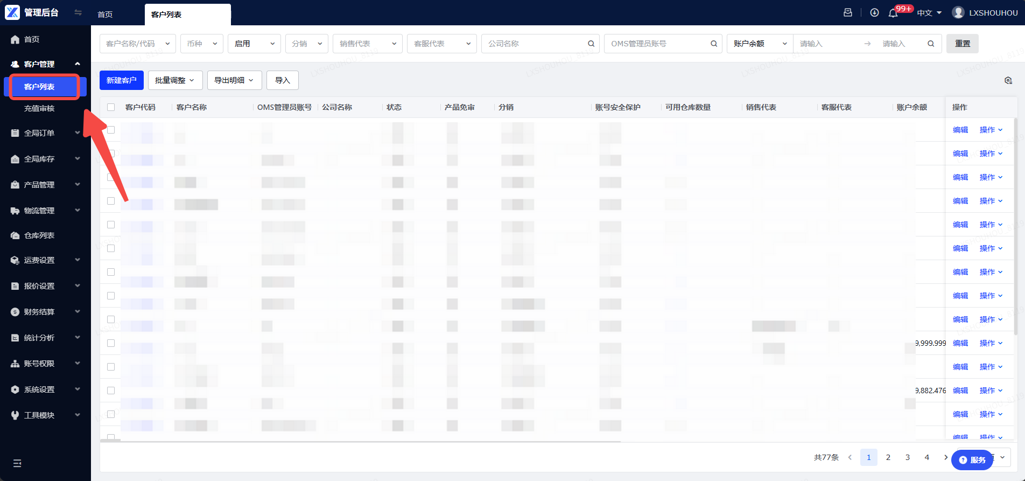This screenshot has height=481, width=1025.
Task: Tick the fifth row checkbox
Action: pyautogui.click(x=111, y=225)
